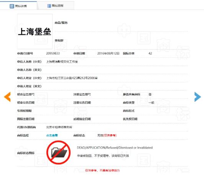Open the 点击查看 trademark process link
204x175 pixels.
[52, 136]
